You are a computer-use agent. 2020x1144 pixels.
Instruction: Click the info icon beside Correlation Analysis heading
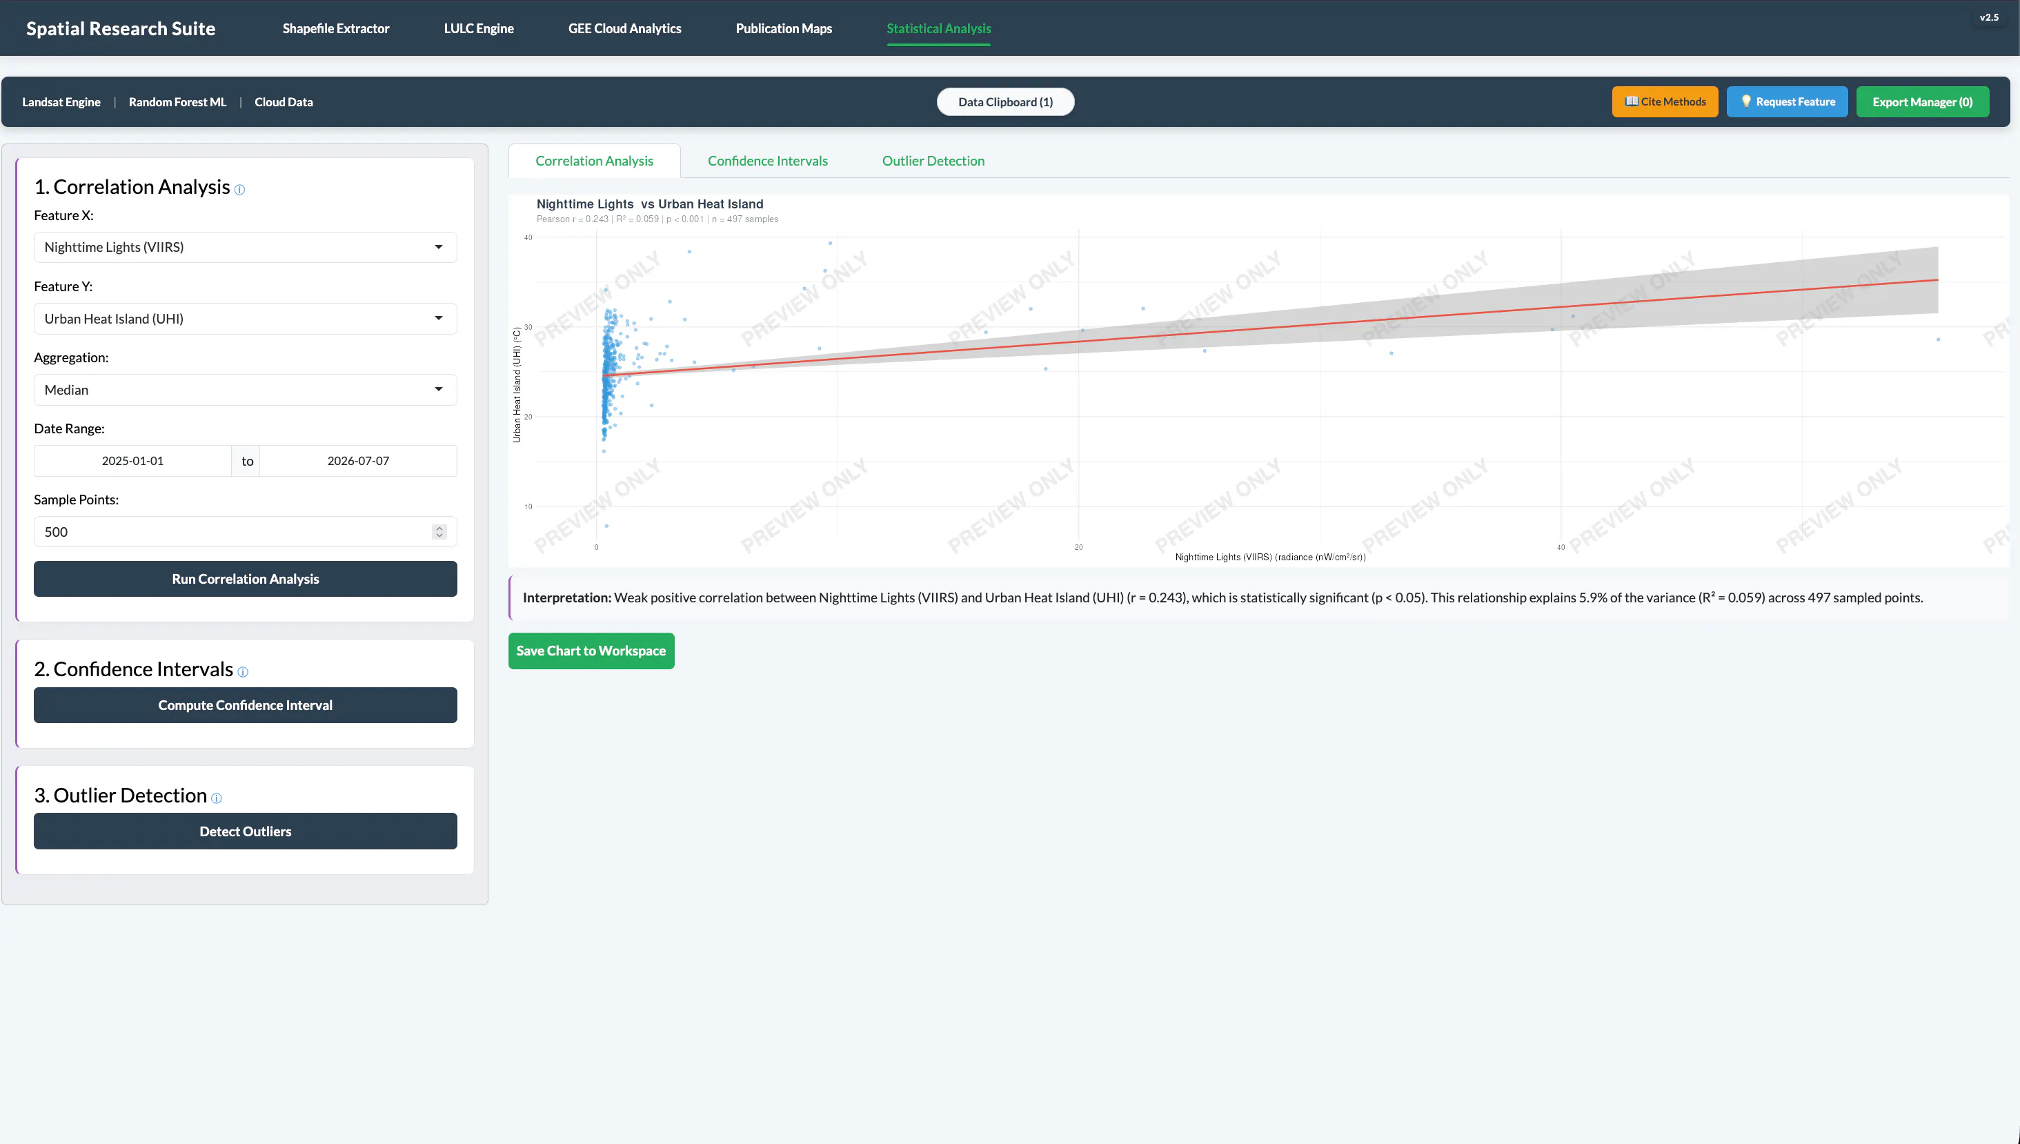tap(239, 189)
